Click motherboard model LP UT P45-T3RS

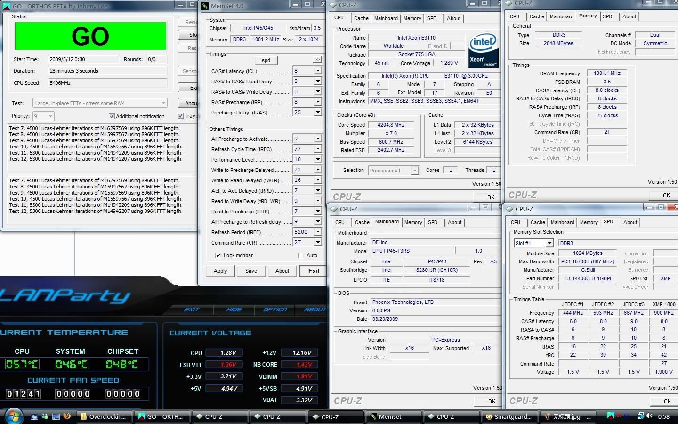[x=412, y=251]
